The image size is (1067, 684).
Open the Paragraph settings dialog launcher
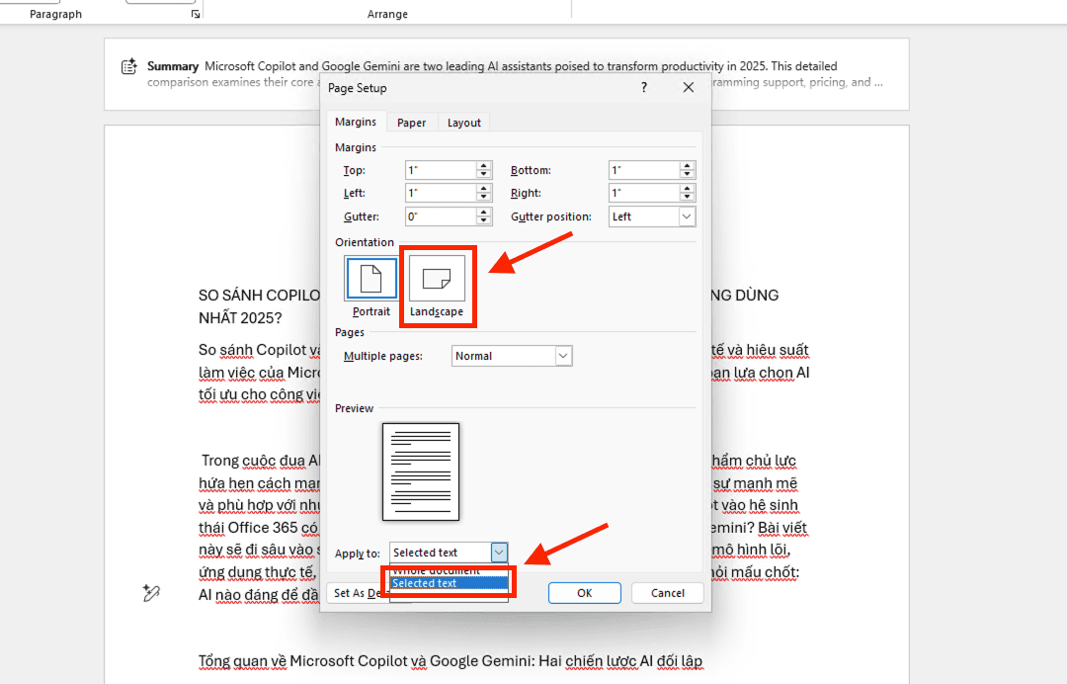click(x=196, y=14)
